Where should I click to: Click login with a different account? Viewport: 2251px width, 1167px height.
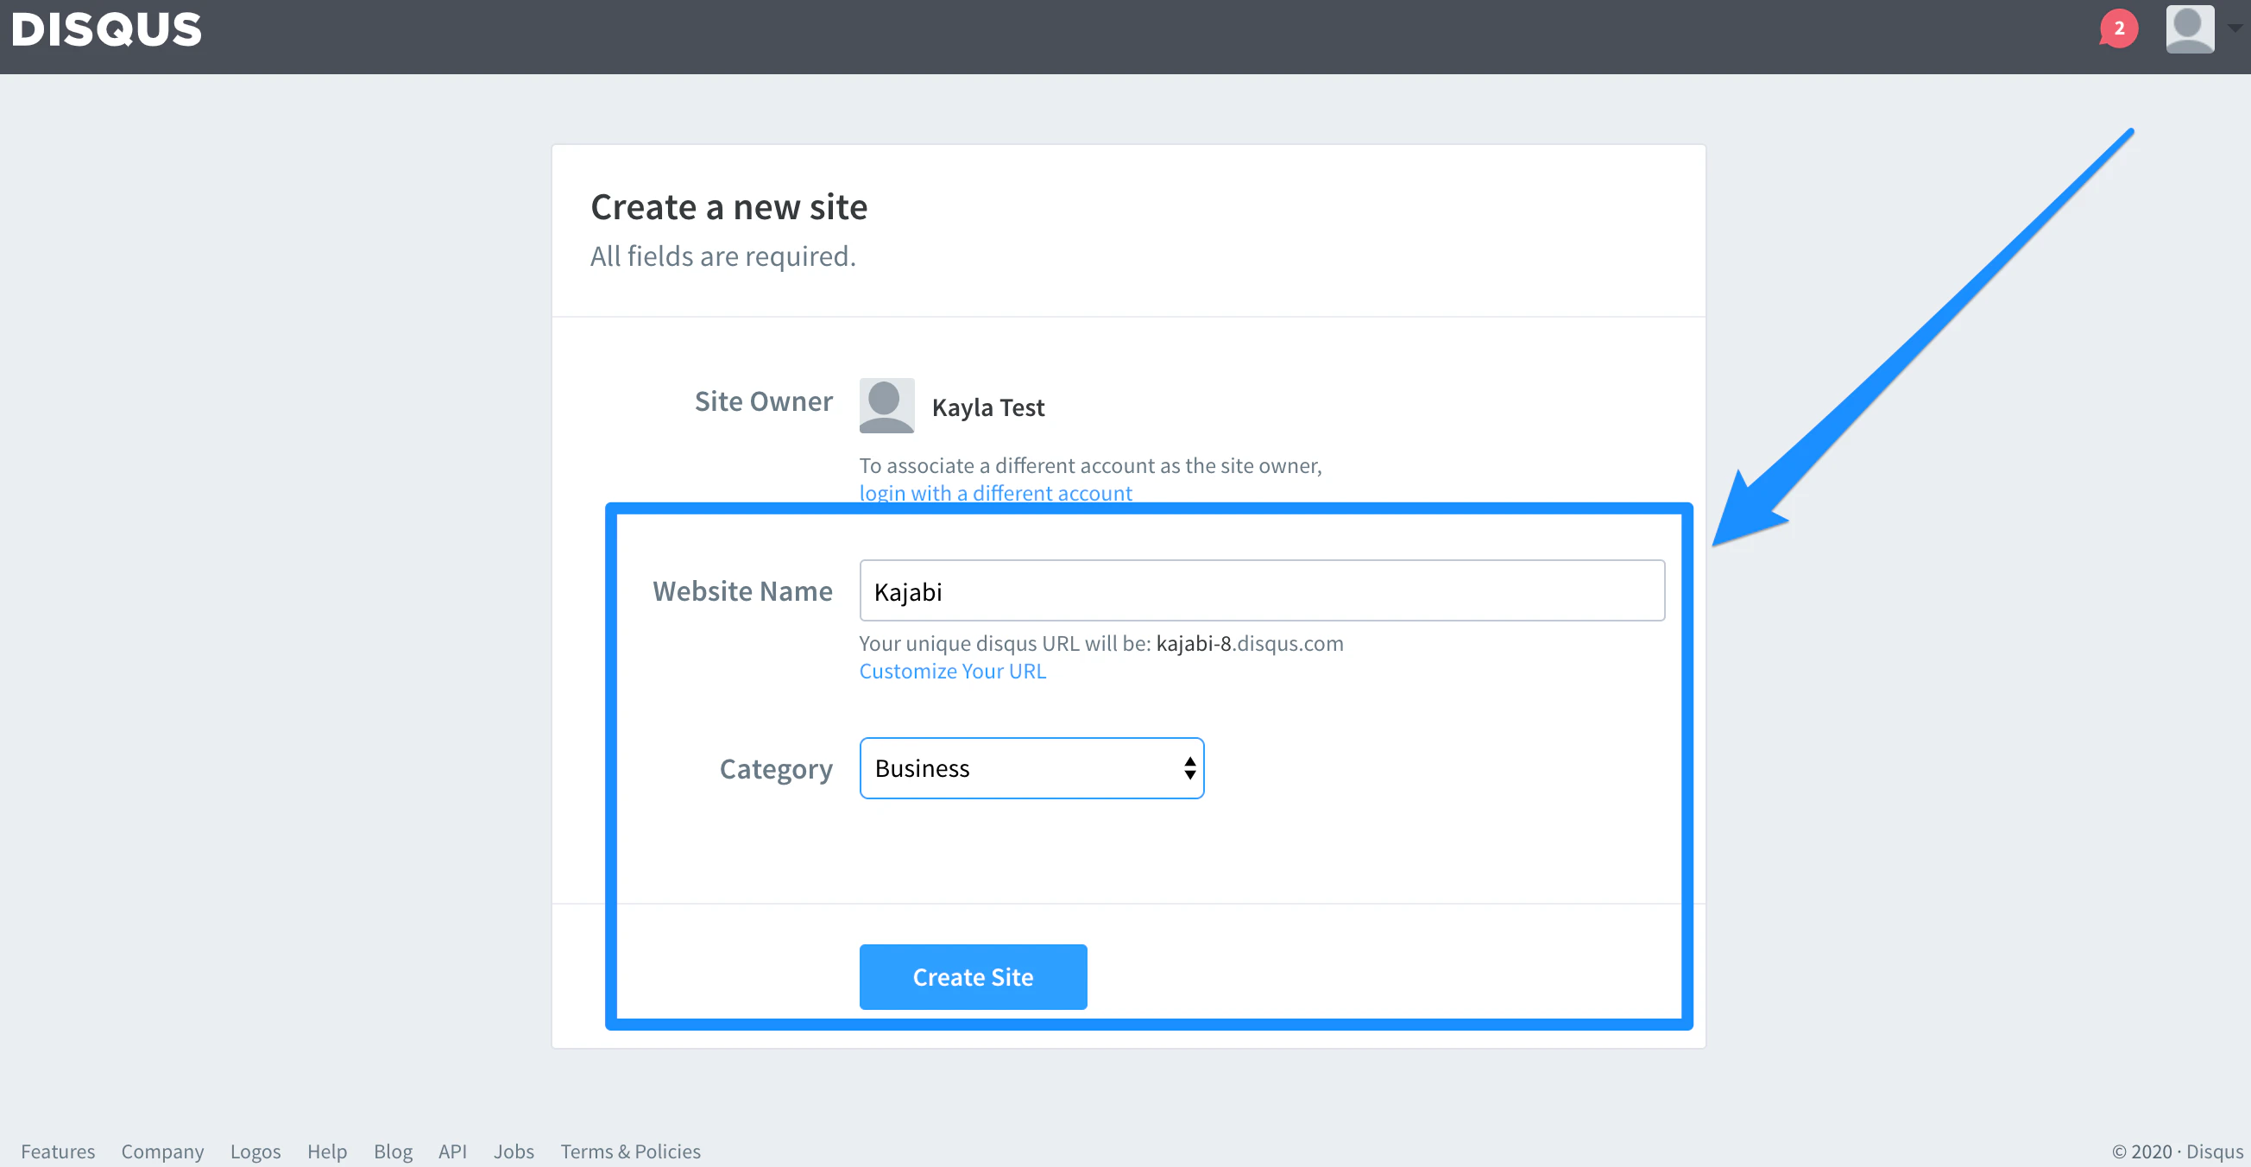pyautogui.click(x=995, y=492)
